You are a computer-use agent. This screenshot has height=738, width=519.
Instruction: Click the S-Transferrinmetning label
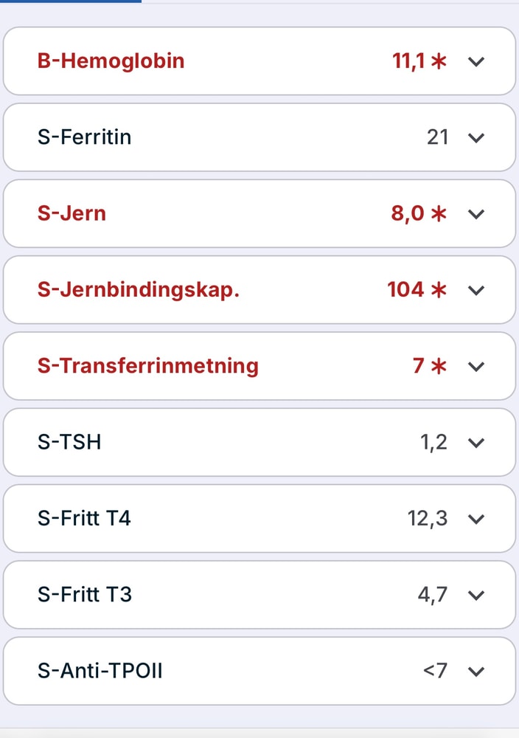(147, 366)
